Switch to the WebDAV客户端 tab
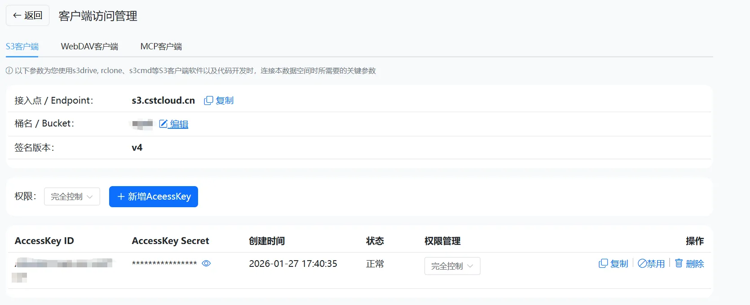The image size is (750, 305). pos(89,47)
